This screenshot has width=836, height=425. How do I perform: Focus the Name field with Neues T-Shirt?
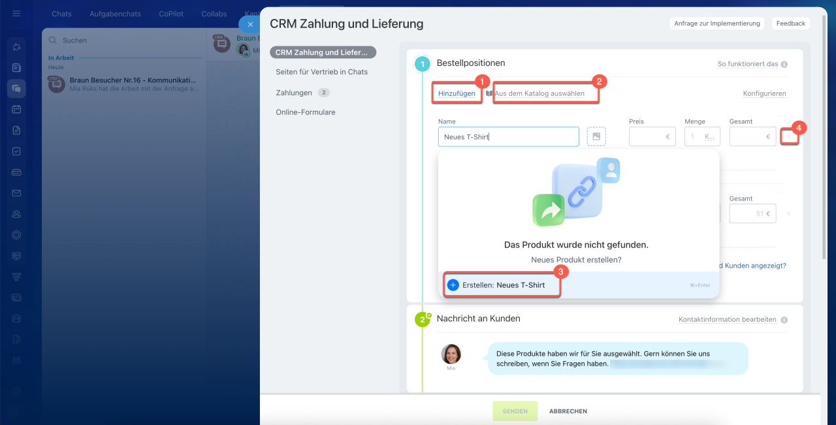509,136
